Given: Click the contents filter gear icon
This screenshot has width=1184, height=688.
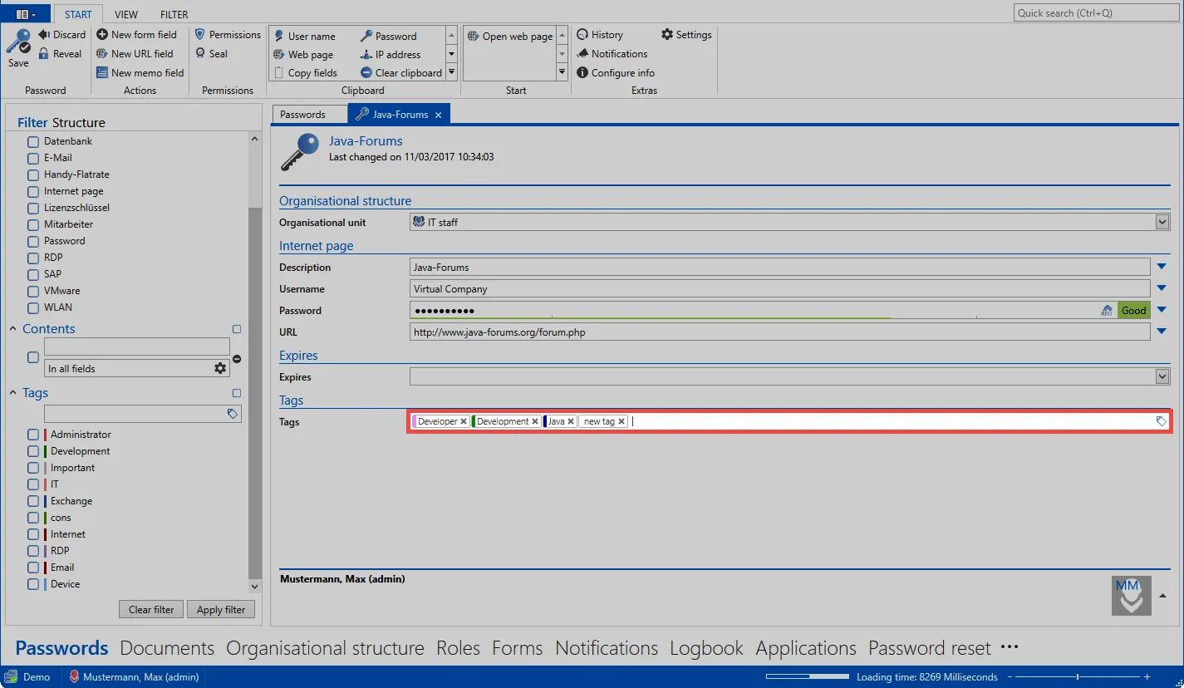Looking at the screenshot, I should [x=220, y=368].
